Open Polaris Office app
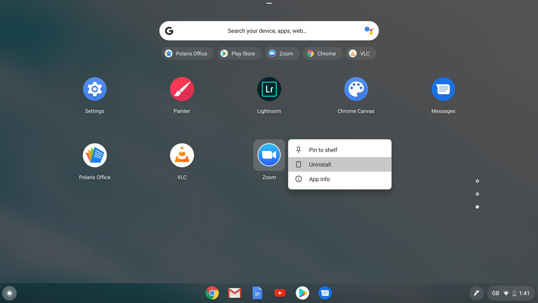 (x=95, y=155)
